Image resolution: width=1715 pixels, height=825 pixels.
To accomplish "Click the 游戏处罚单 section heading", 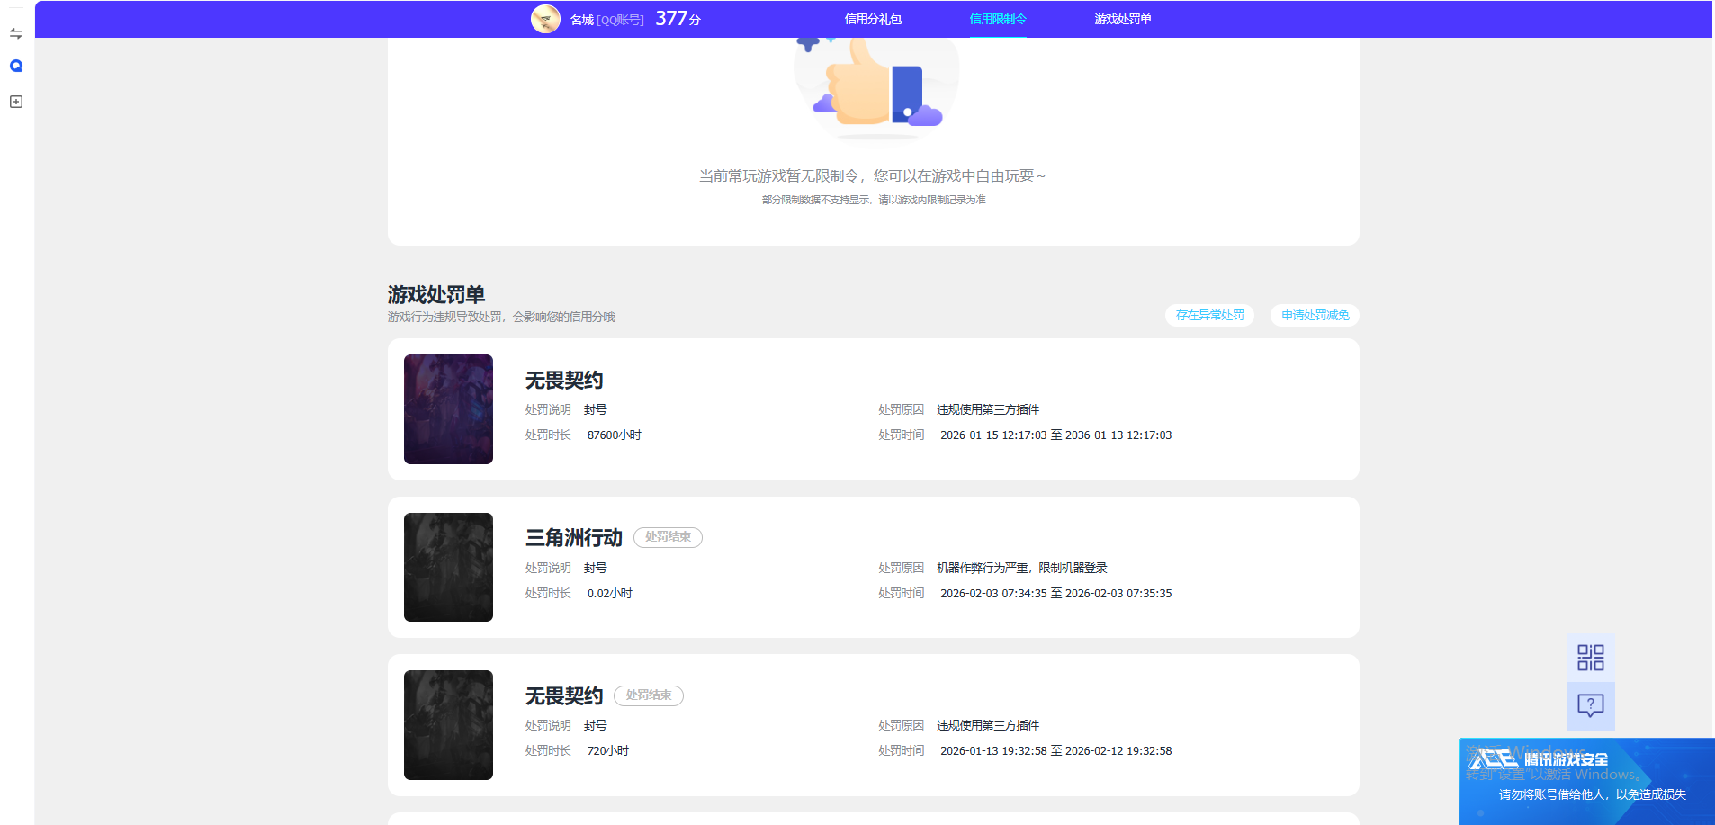I will point(436,295).
